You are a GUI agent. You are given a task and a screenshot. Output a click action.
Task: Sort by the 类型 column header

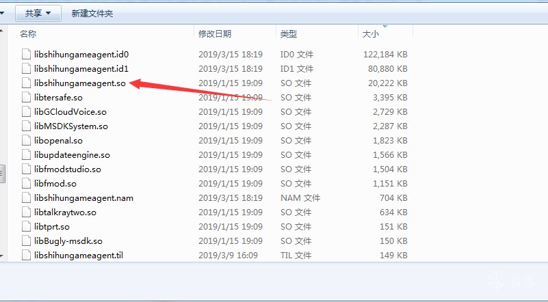(289, 34)
